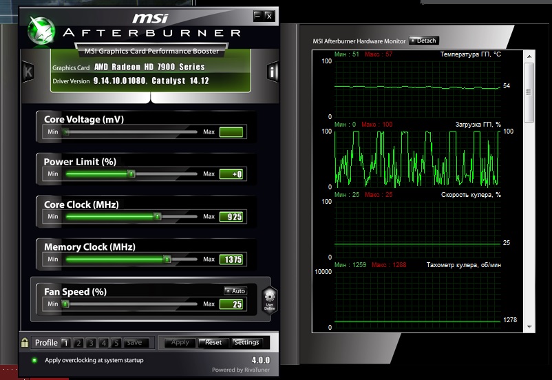The image size is (552, 380).
Task: Click the monitor scrollbar down arrow
Action: (529, 327)
